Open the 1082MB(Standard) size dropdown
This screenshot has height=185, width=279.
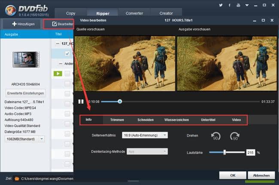24,139
